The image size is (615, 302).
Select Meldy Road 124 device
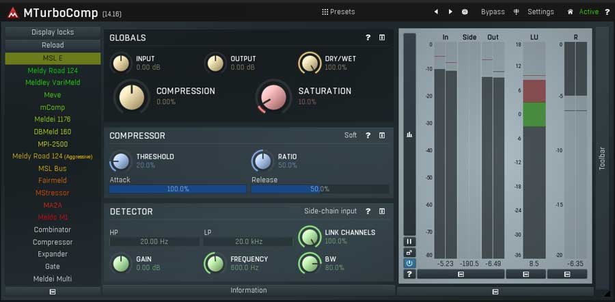coord(53,70)
